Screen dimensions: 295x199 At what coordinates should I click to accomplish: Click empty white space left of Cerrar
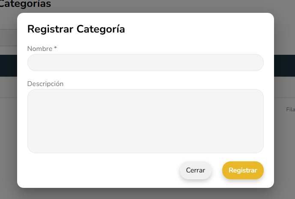pyautogui.click(x=103, y=170)
